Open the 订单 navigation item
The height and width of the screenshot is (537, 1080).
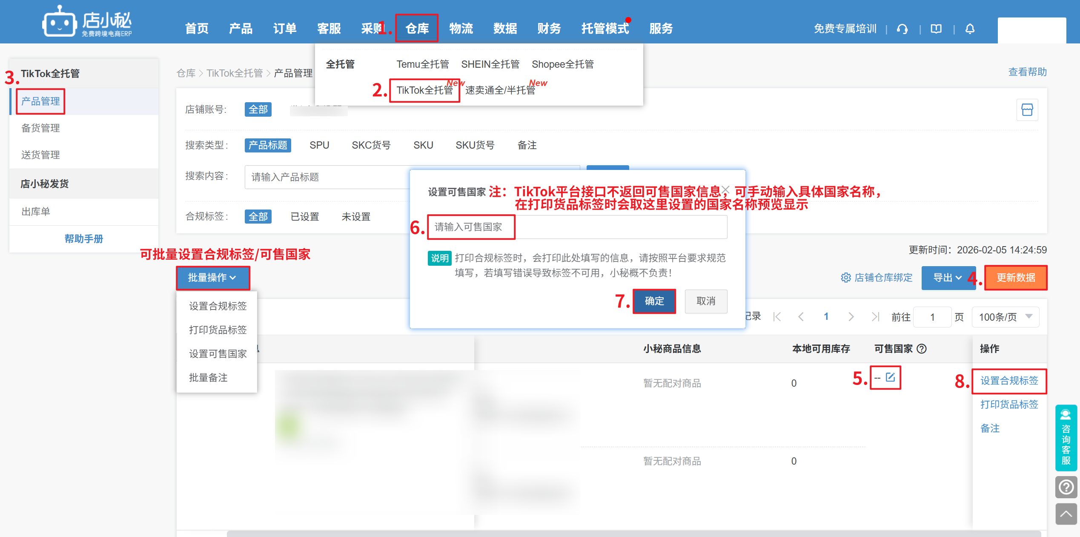click(285, 29)
